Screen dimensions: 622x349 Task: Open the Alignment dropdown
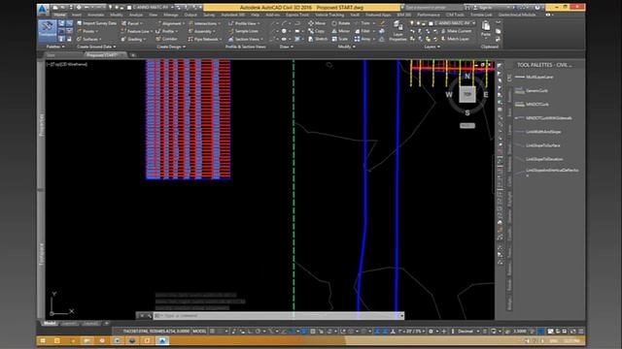(171, 23)
